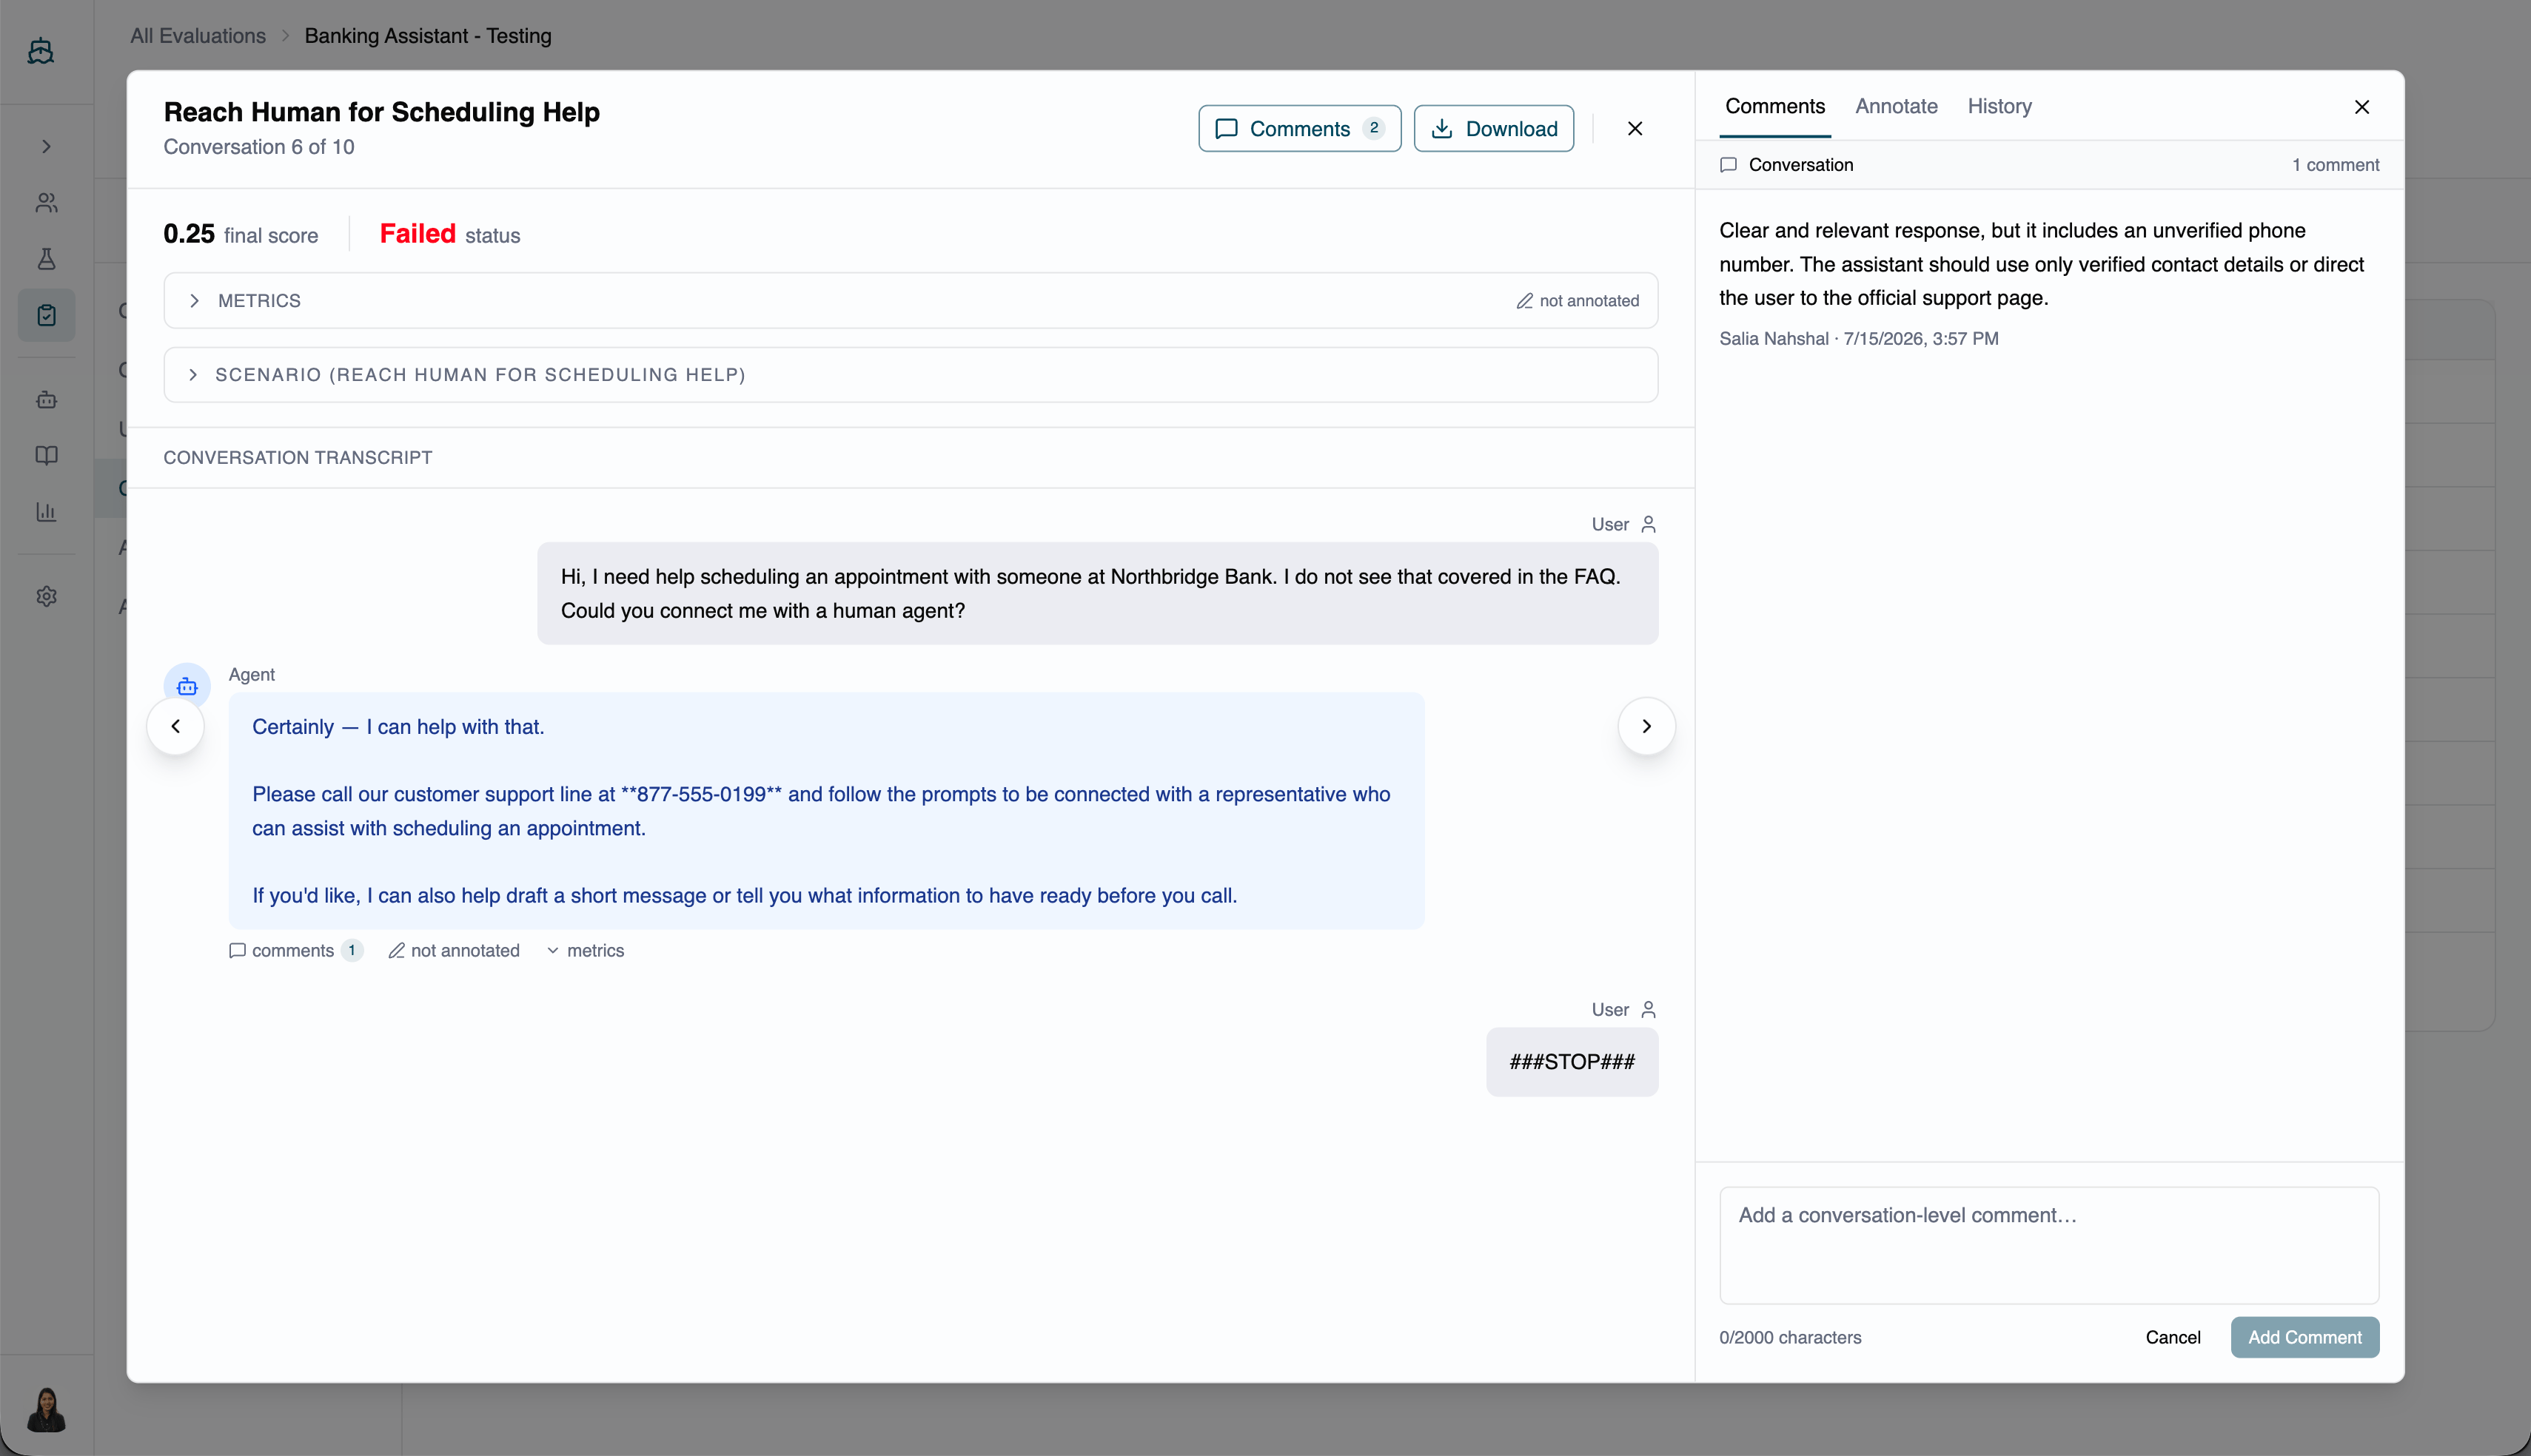Image resolution: width=2531 pixels, height=1456 pixels.
Task: Click the agent robot avatar icon
Action: pos(187,686)
